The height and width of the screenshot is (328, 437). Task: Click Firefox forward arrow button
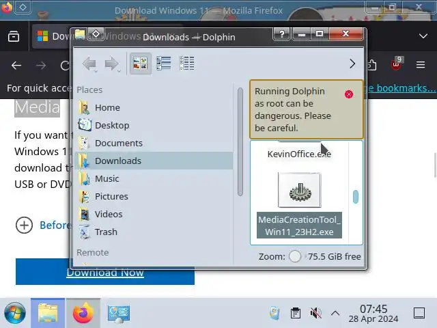click(x=41, y=66)
